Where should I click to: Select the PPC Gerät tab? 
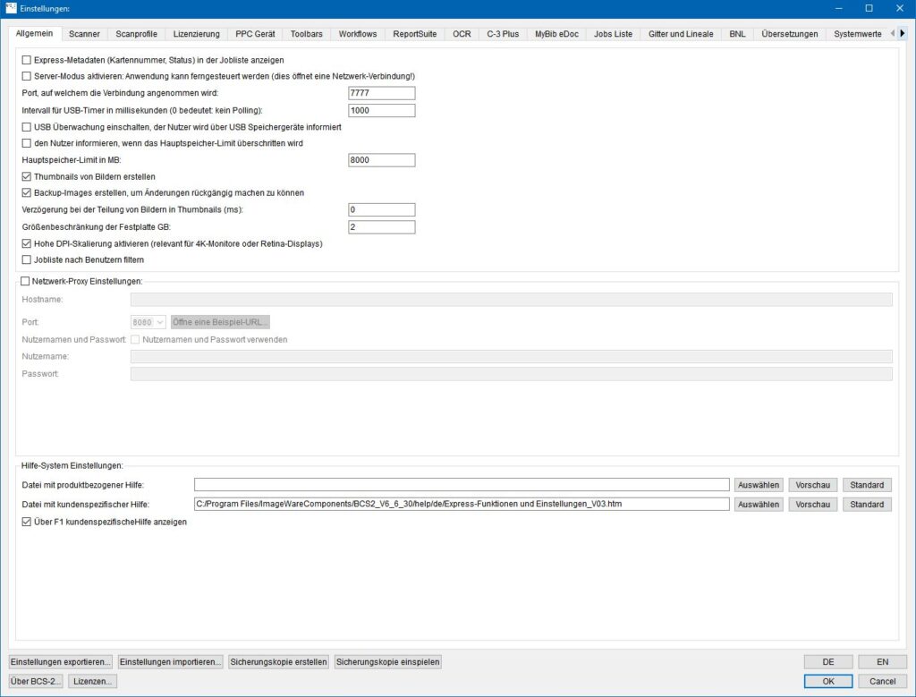click(x=255, y=34)
